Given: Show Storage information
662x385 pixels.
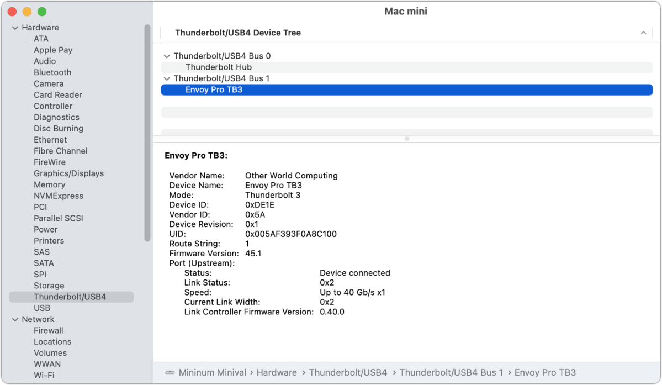Looking at the screenshot, I should [x=49, y=286].
